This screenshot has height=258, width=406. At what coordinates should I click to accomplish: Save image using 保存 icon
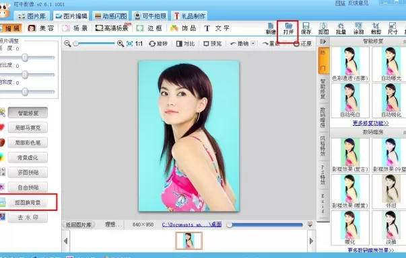coord(306,28)
